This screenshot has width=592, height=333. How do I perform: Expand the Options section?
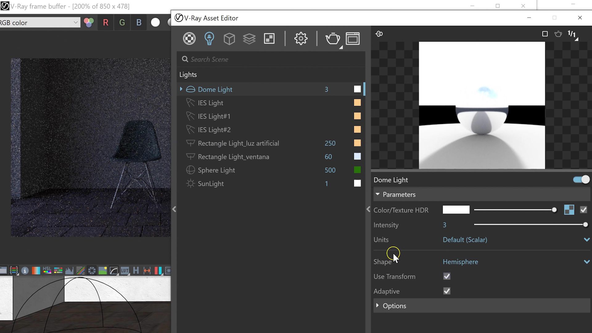pos(394,306)
